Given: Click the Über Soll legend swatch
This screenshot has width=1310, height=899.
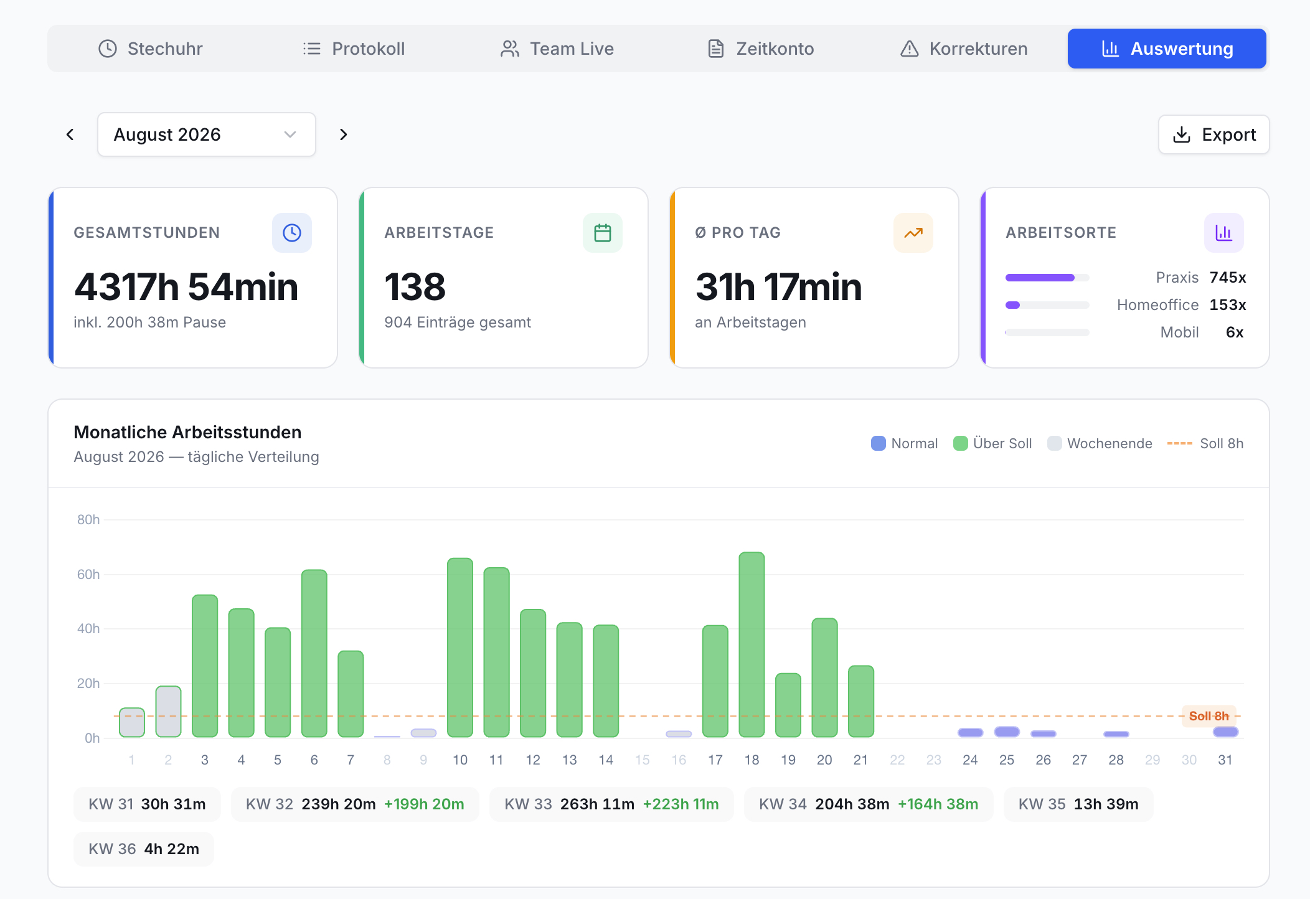Looking at the screenshot, I should coord(960,443).
